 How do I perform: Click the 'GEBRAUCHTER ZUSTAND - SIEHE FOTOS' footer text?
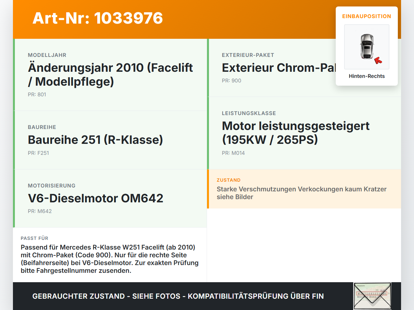click(x=178, y=296)
